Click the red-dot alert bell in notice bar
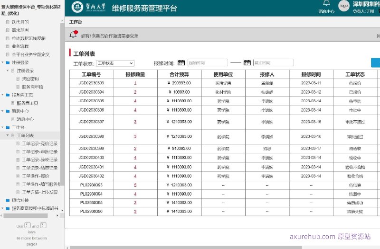The image size is (380, 249). [x=74, y=34]
